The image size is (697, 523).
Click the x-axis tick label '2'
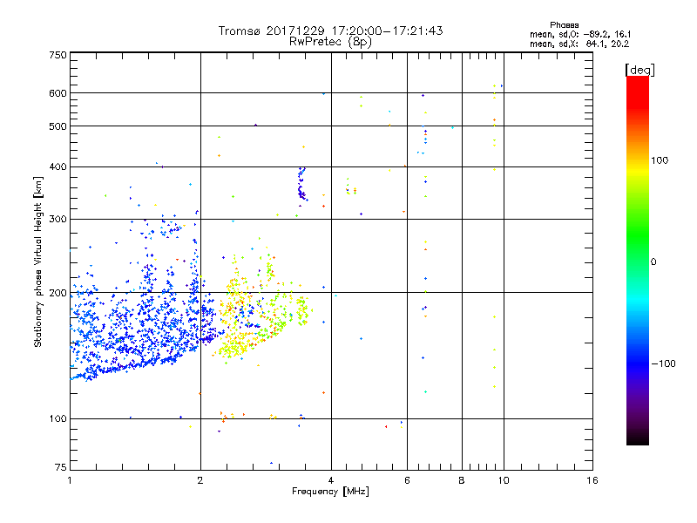pyautogui.click(x=200, y=480)
